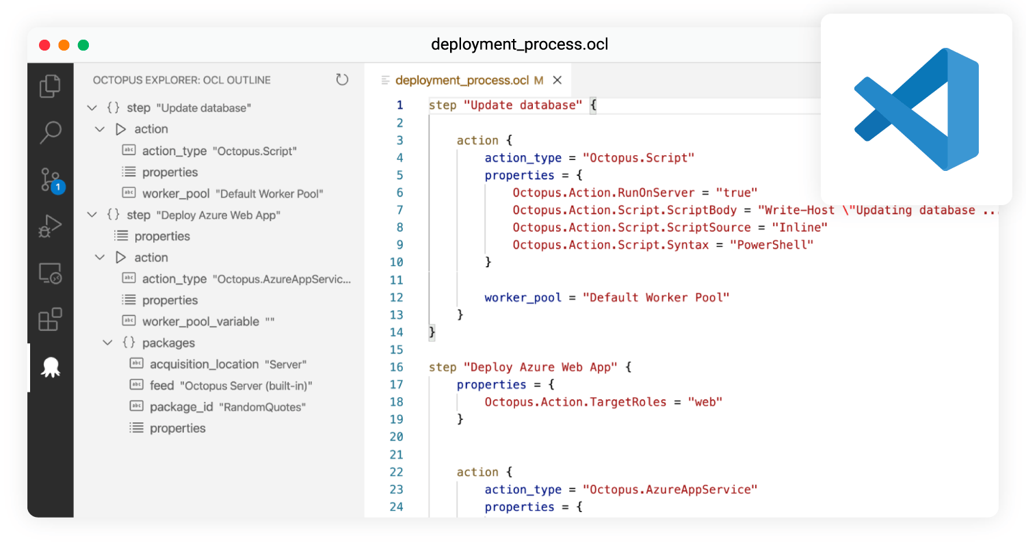Viewport: 1026px width, 547px height.
Task: Collapse the action node under Update database
Action: (x=100, y=129)
